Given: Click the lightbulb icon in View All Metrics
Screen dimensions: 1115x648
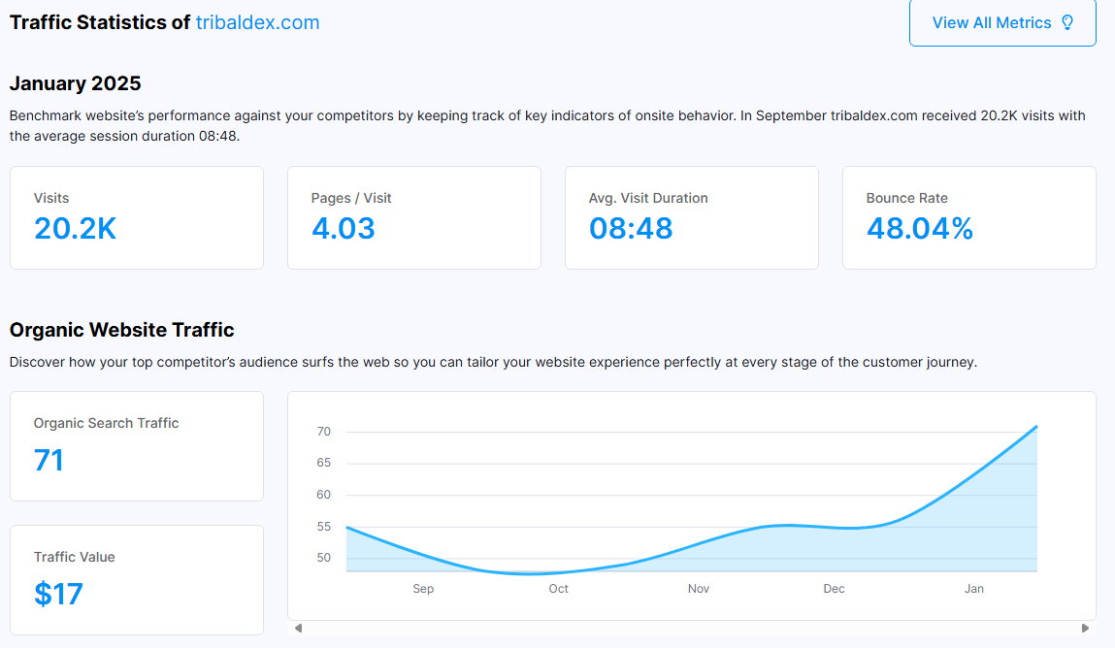Looking at the screenshot, I should click(1067, 22).
